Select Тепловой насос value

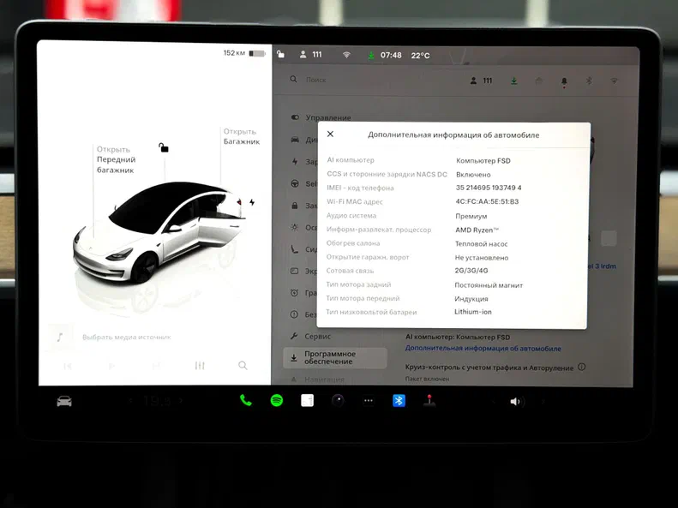[x=481, y=243]
